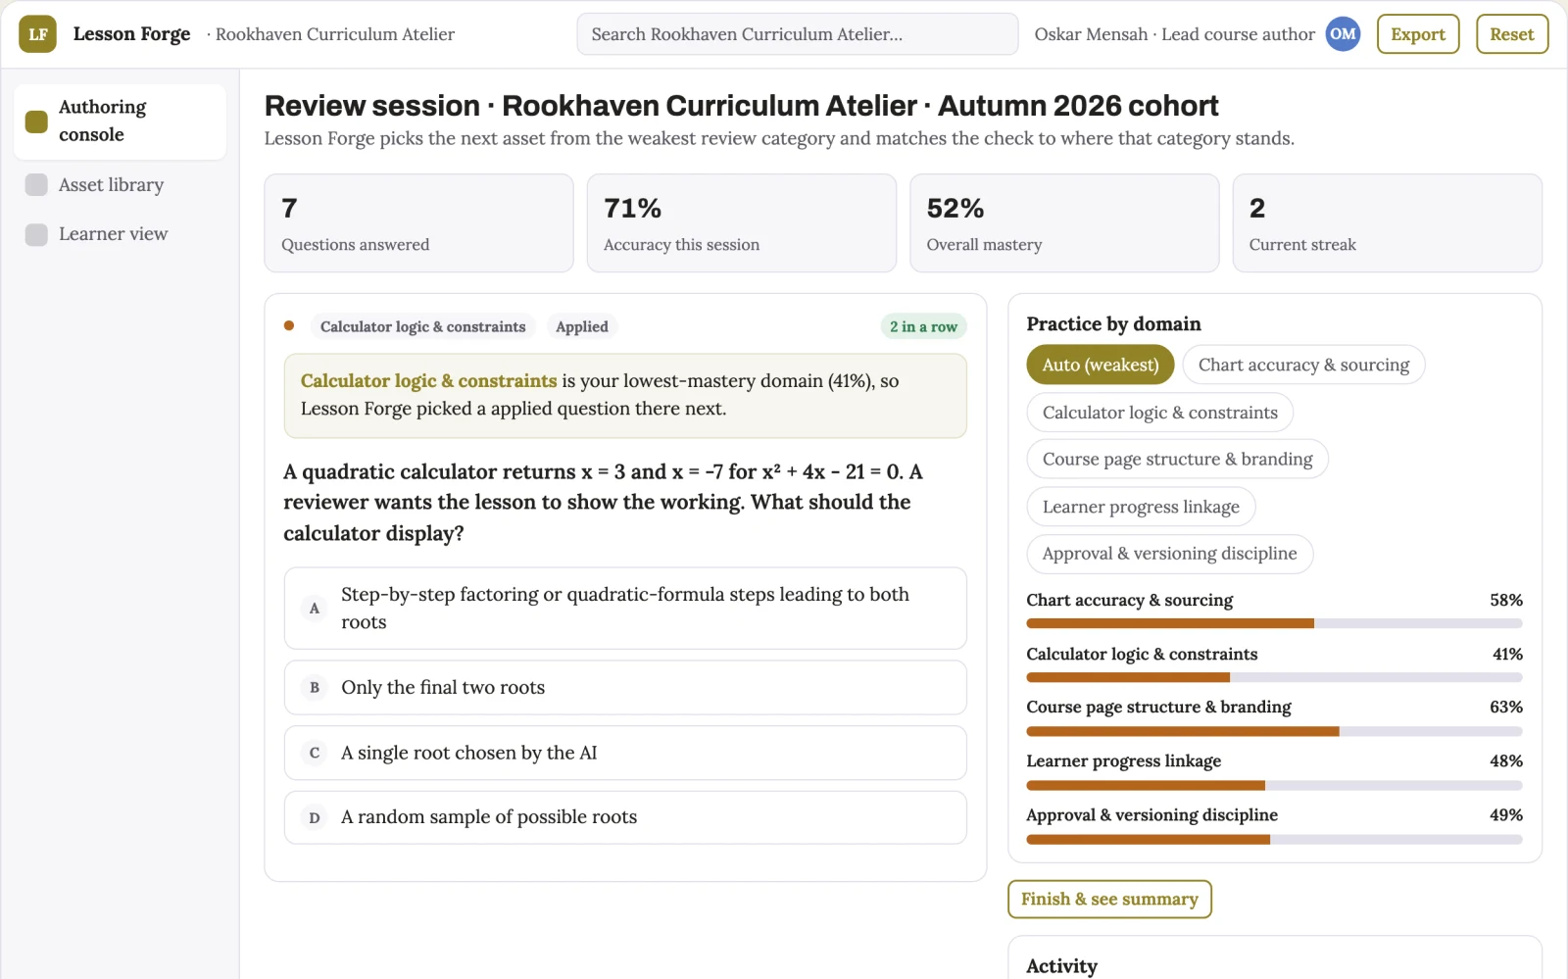The height and width of the screenshot is (979, 1568).
Task: Click the "2 in a row" streak badge
Action: pos(923,326)
